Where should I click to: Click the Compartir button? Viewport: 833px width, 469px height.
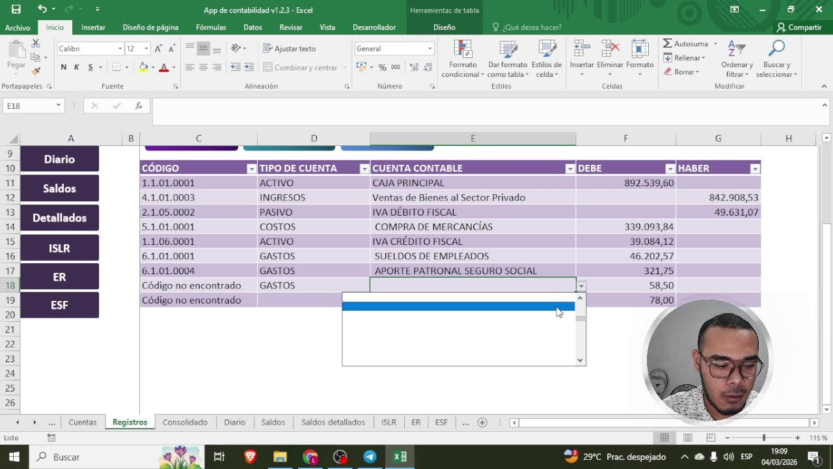[799, 27]
